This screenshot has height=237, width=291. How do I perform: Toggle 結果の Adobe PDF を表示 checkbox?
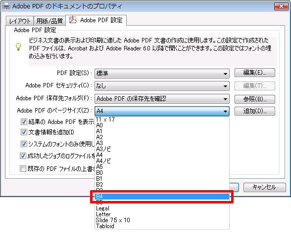click(x=24, y=122)
